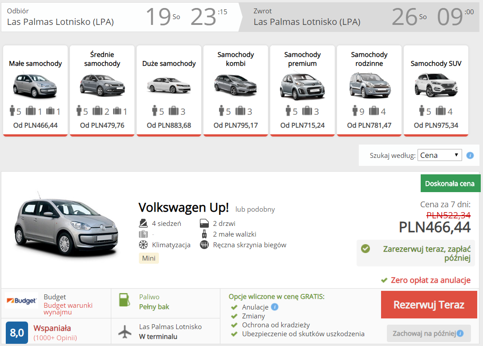Click the small bag icon on Średnie samochody
This screenshot has height=346, width=483.
coord(117,111)
